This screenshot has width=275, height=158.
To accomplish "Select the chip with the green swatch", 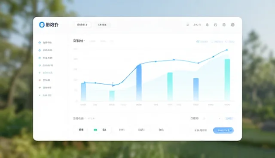I will 100,130.
